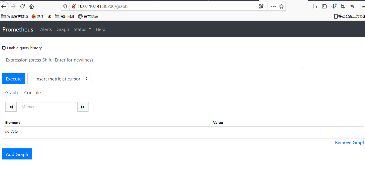Viewport: 365px width, 172px height.
Task: Reload the page with the refresh icon
Action: [22, 6]
